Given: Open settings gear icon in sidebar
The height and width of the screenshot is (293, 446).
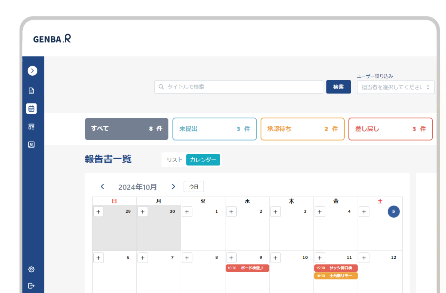Looking at the screenshot, I should click(x=31, y=269).
